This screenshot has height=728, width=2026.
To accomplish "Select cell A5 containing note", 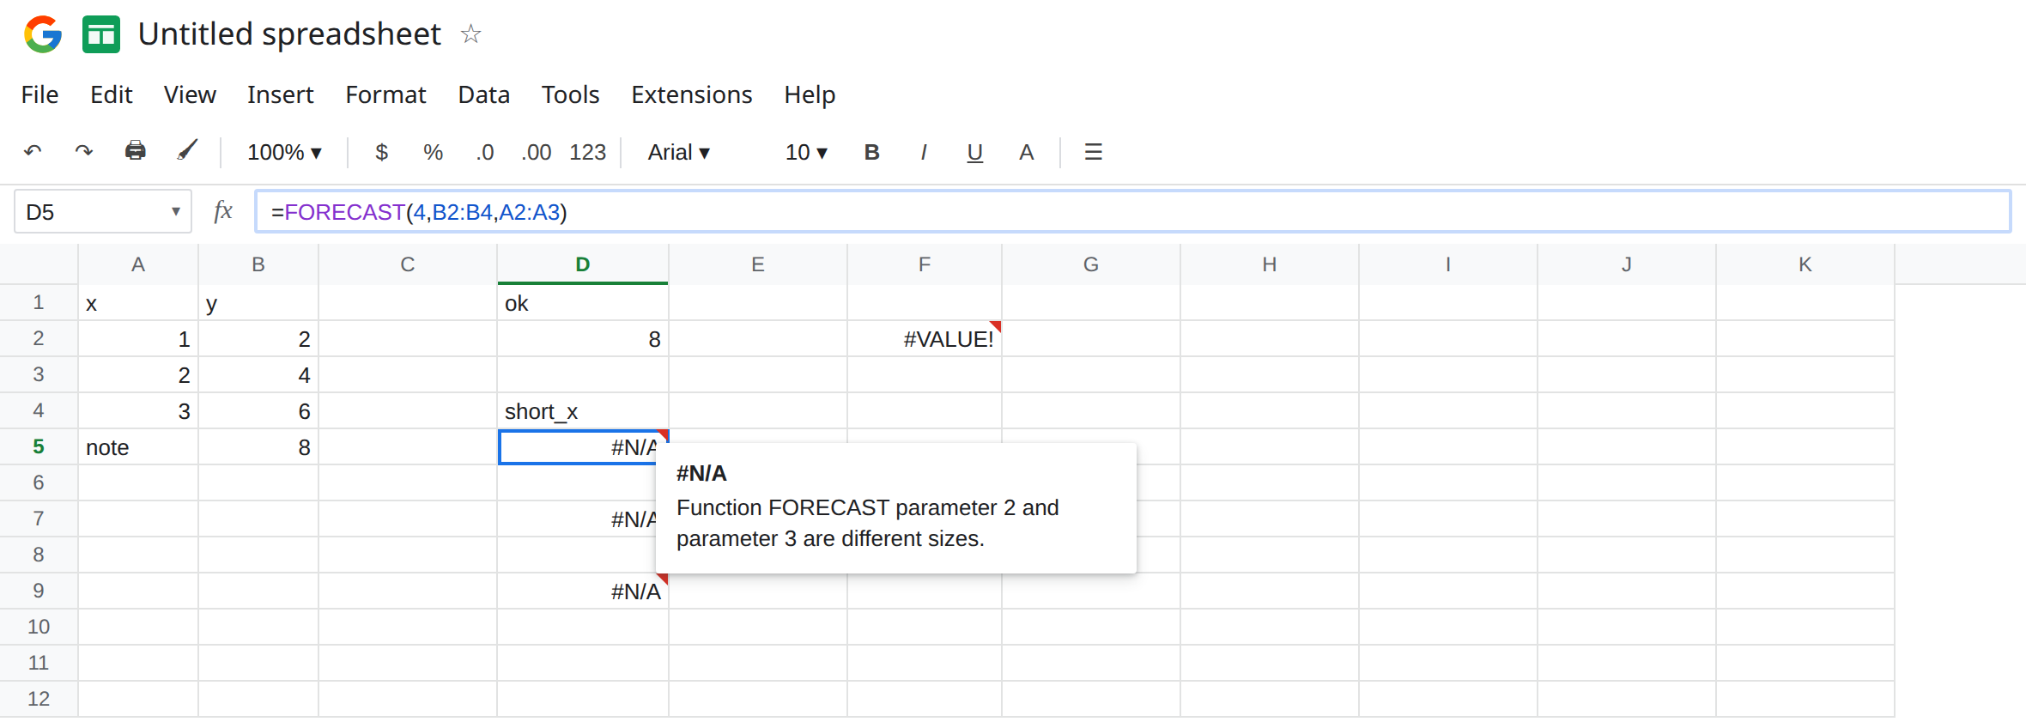I will 138,446.
